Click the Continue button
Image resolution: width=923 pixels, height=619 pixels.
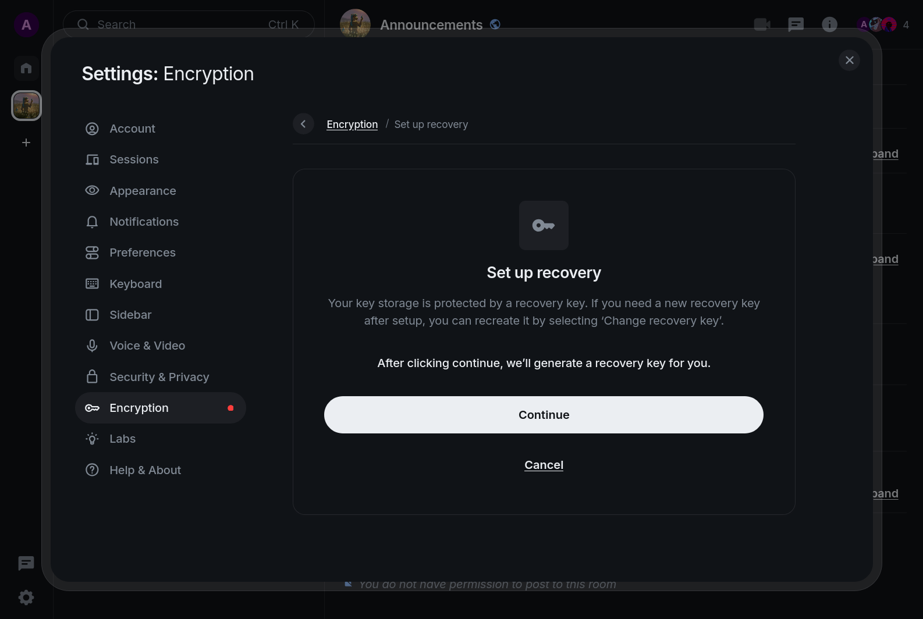543,415
